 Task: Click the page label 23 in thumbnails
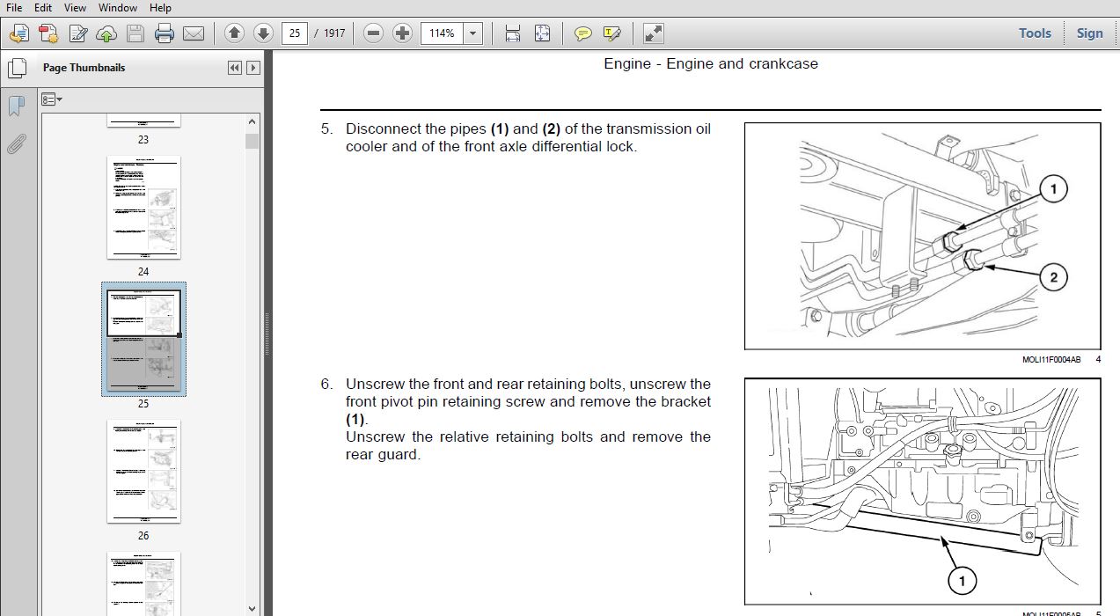pyautogui.click(x=143, y=139)
